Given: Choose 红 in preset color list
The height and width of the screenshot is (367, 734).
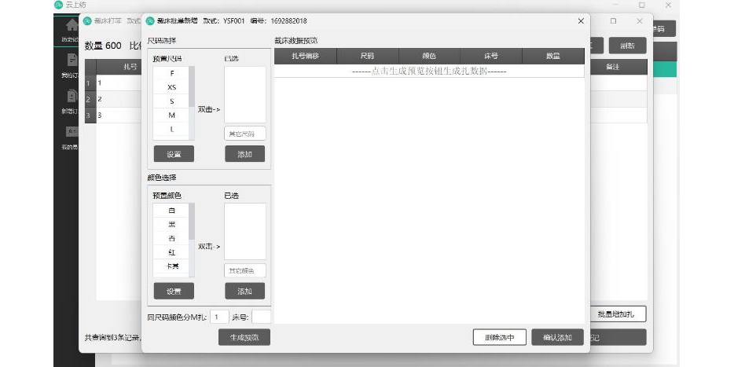Looking at the screenshot, I should pos(172,252).
